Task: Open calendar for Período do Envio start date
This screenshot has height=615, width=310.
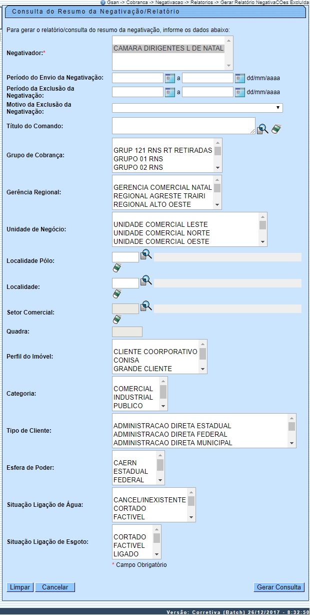Action: (x=170, y=78)
